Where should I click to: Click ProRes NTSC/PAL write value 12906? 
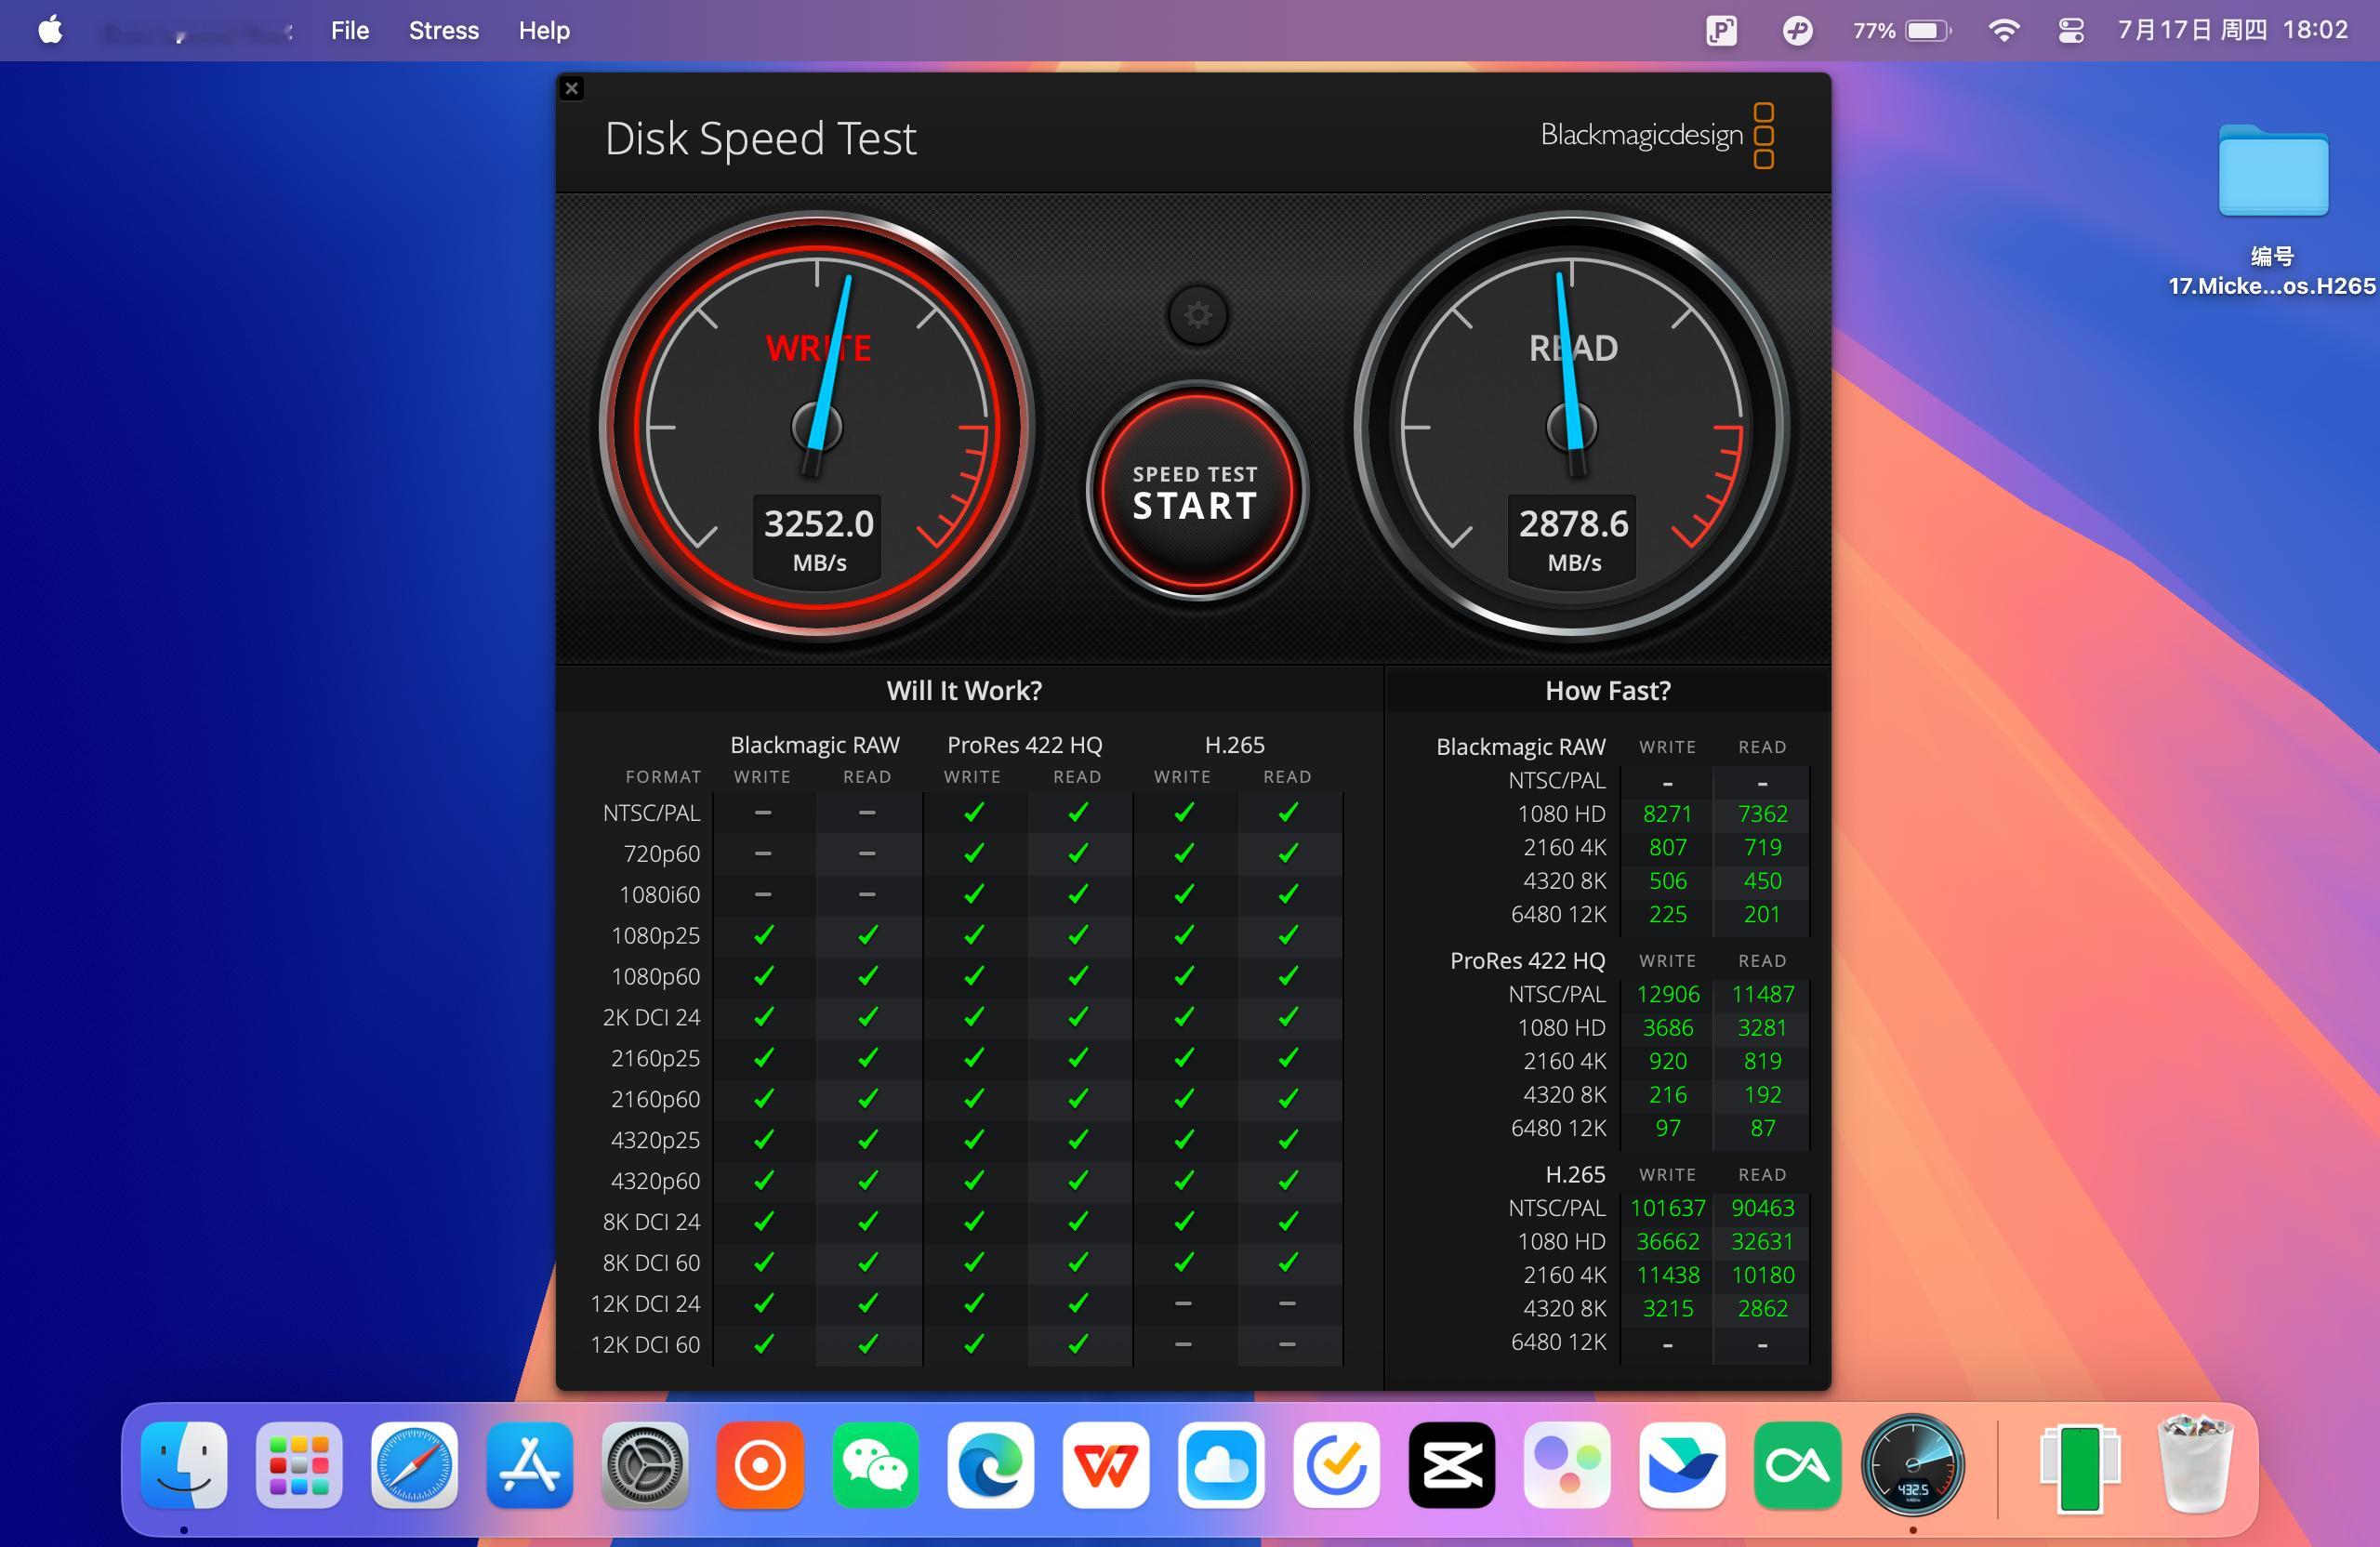[1667, 994]
